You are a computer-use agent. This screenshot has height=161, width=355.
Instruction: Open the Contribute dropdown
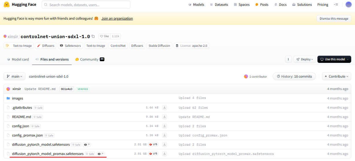click(336, 76)
